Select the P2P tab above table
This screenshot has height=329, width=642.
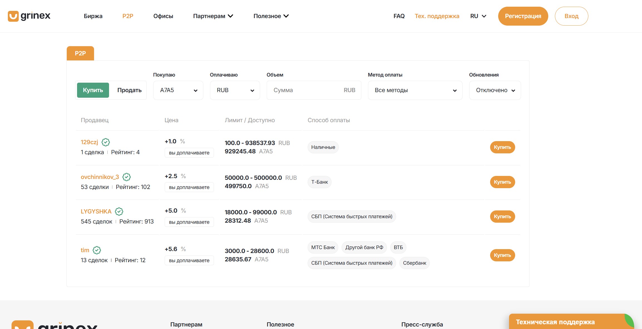(80, 53)
